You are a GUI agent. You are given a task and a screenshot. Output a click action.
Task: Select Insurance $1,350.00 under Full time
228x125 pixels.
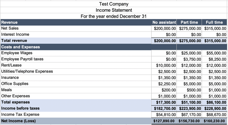click(214, 78)
